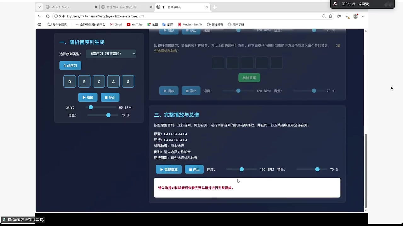
Task: Open the favorites list icon in the toolbar
Action: pos(339,16)
